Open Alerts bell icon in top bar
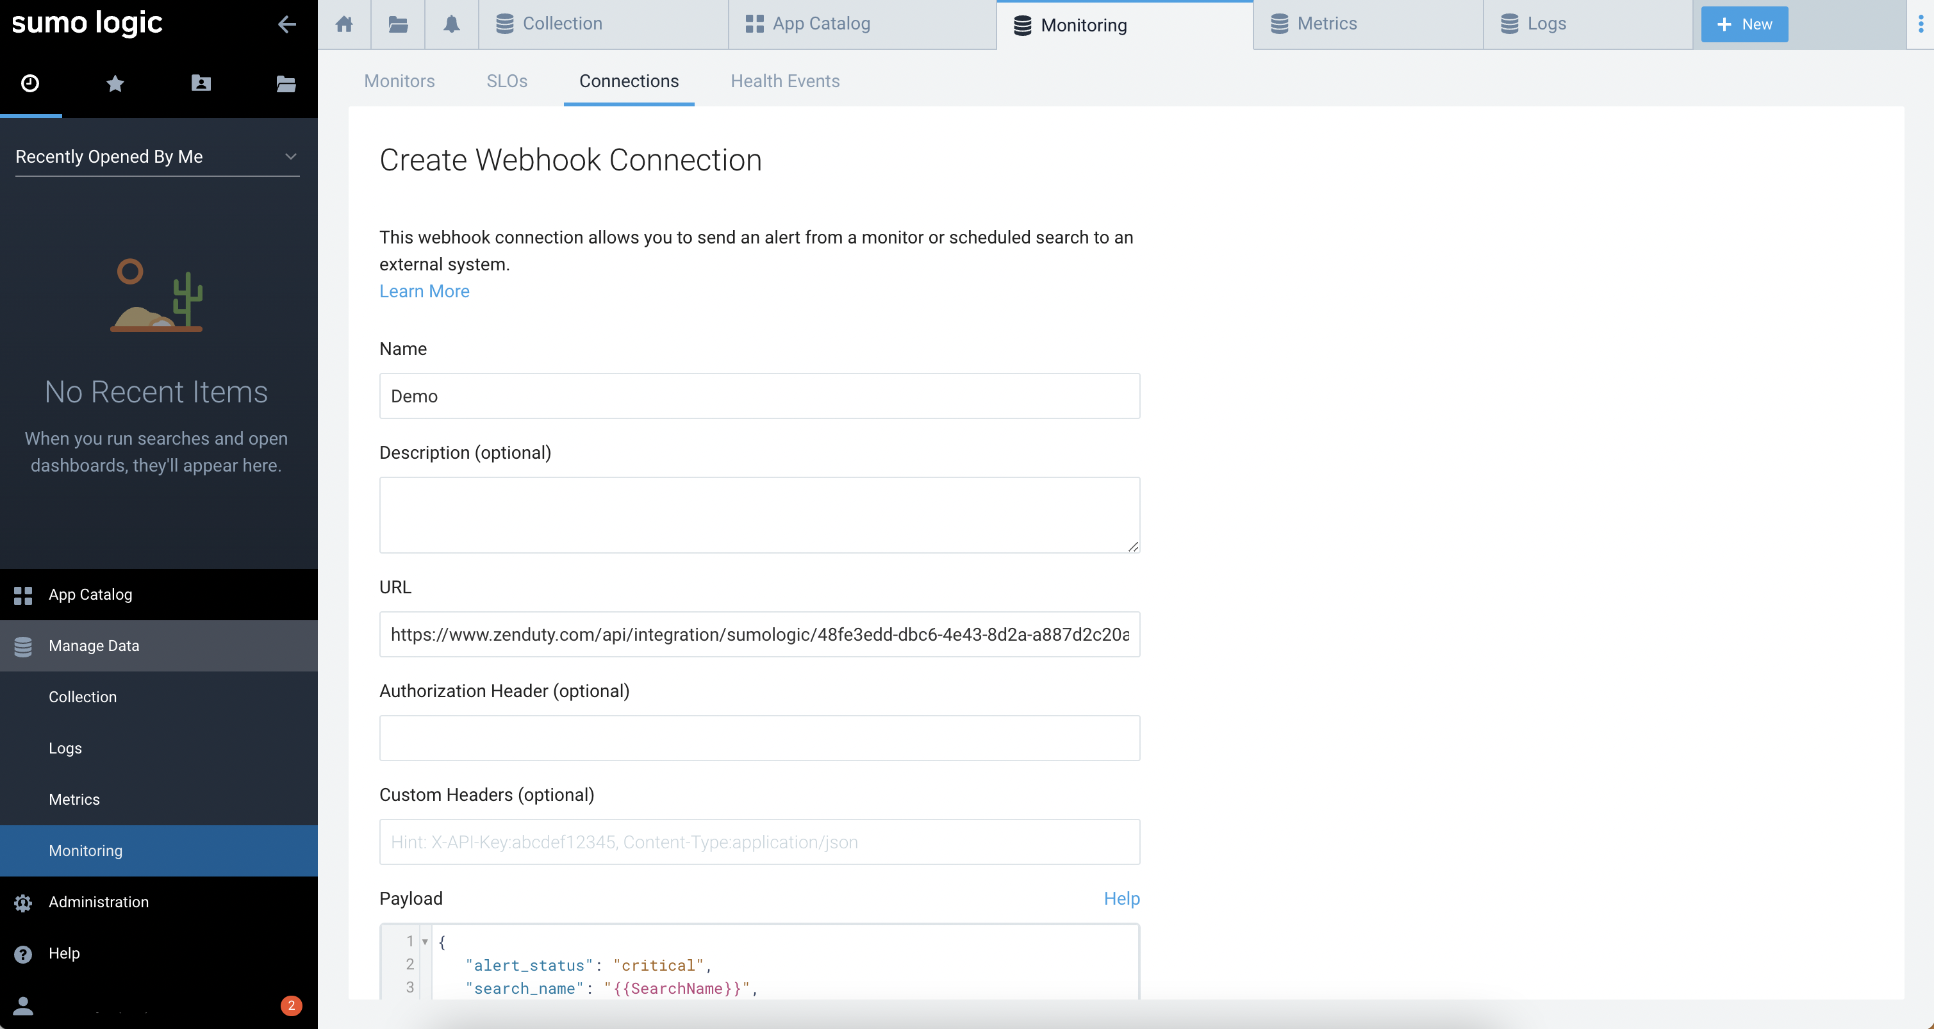Image resolution: width=1934 pixels, height=1029 pixels. coord(451,24)
